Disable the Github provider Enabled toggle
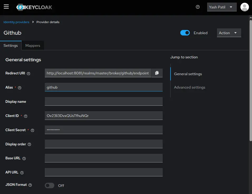The width and height of the screenshot is (252, 194). click(185, 33)
